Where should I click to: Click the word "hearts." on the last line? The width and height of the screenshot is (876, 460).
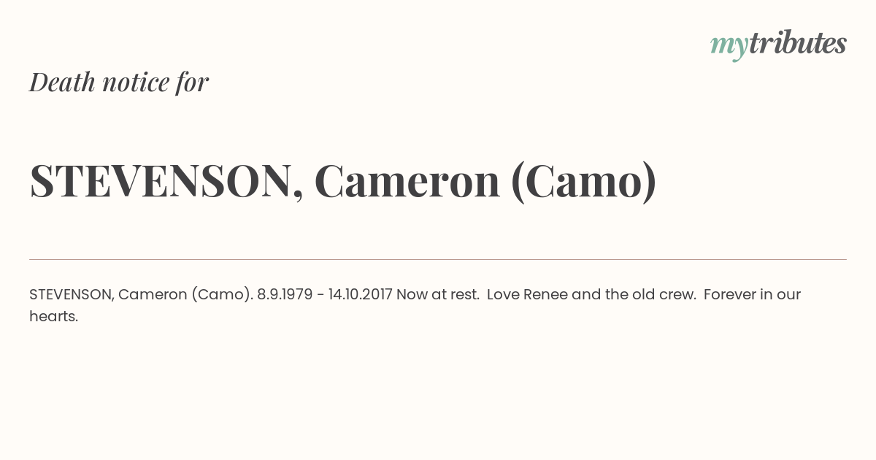[x=53, y=316]
